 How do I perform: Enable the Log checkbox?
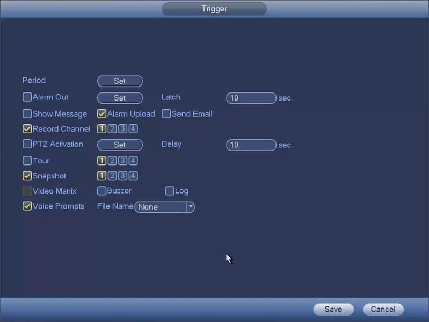click(170, 191)
